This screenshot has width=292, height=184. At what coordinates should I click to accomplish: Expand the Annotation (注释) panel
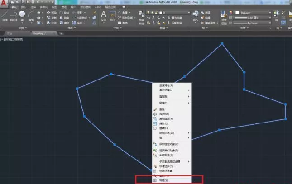click(x=118, y=28)
